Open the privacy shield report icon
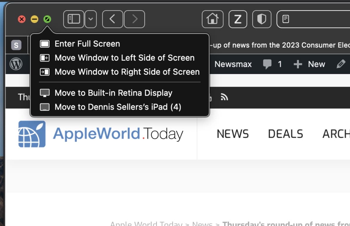The width and height of the screenshot is (350, 226). tap(262, 19)
